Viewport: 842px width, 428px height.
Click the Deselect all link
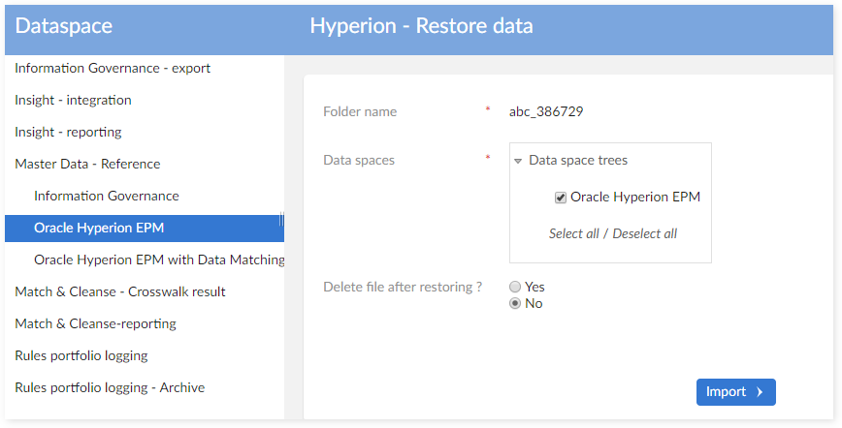click(644, 233)
